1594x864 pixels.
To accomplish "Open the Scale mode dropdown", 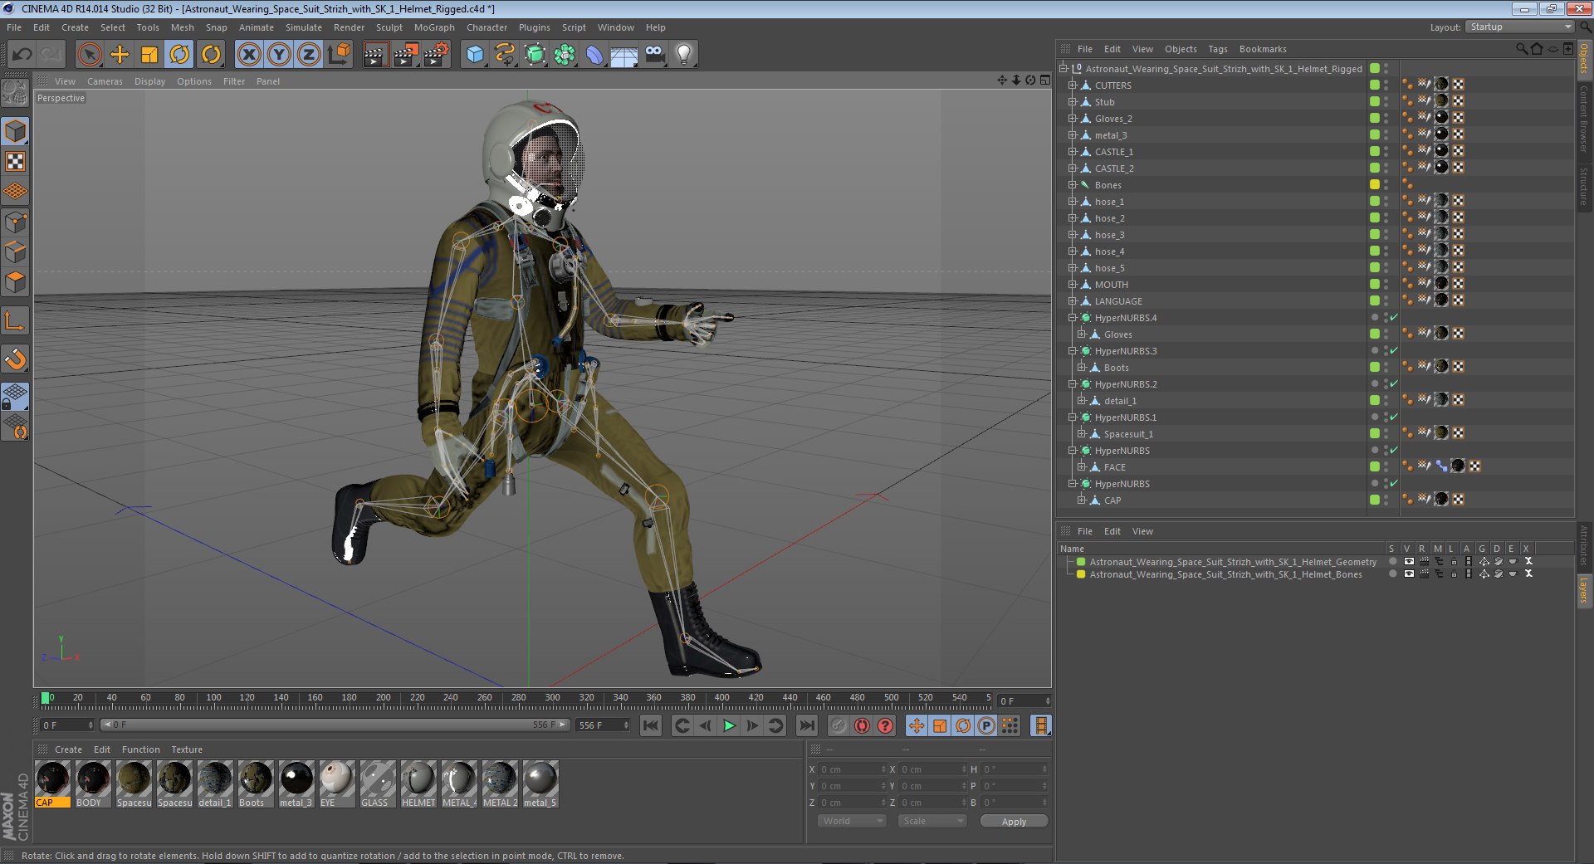I will click(x=932, y=821).
